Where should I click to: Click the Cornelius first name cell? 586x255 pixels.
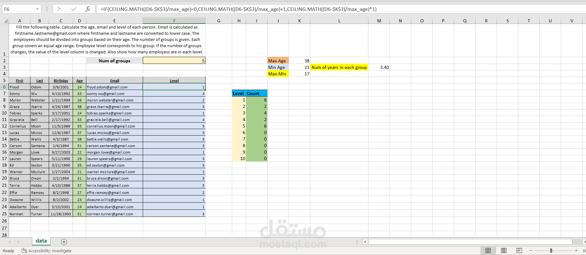tap(20, 126)
